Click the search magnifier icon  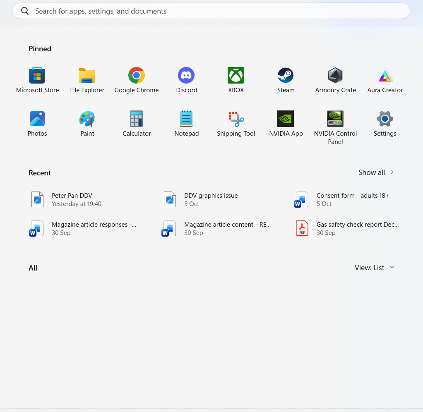click(25, 11)
